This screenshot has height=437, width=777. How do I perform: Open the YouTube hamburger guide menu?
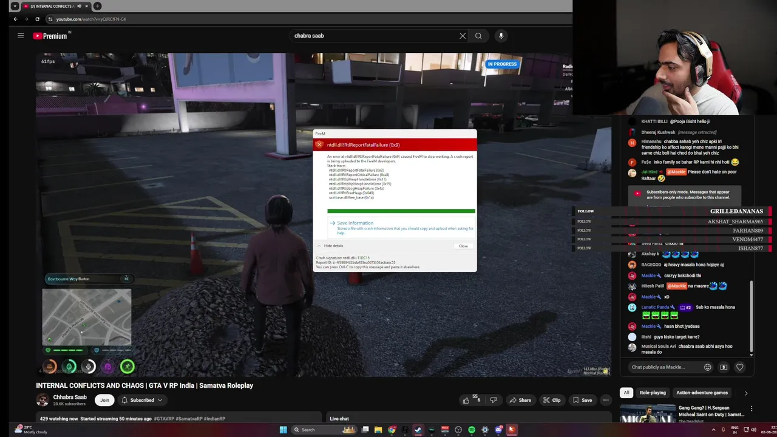tap(21, 36)
